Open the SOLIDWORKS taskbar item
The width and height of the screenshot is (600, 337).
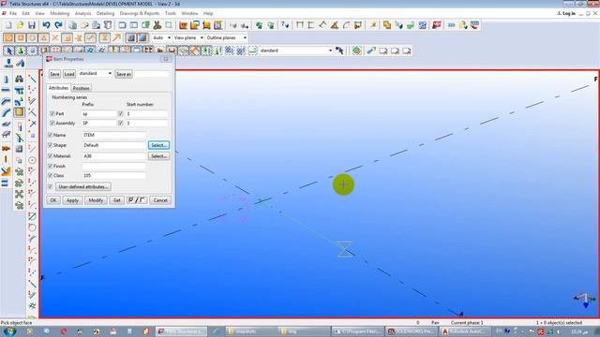(411, 331)
